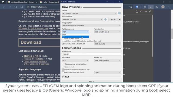Open the Boot selection dropdown

click(82, 19)
